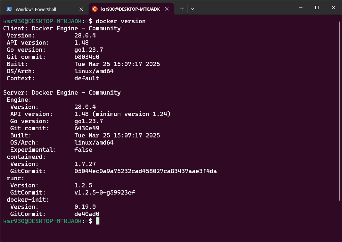Close the Windows PowerShell tab
The height and width of the screenshot is (242, 342).
(x=81, y=9)
